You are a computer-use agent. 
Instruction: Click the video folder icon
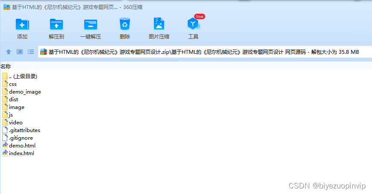5,122
